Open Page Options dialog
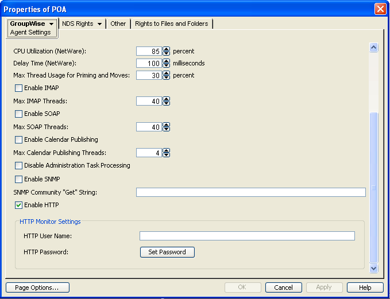Screen dimensions: 390x299 tap(37, 288)
